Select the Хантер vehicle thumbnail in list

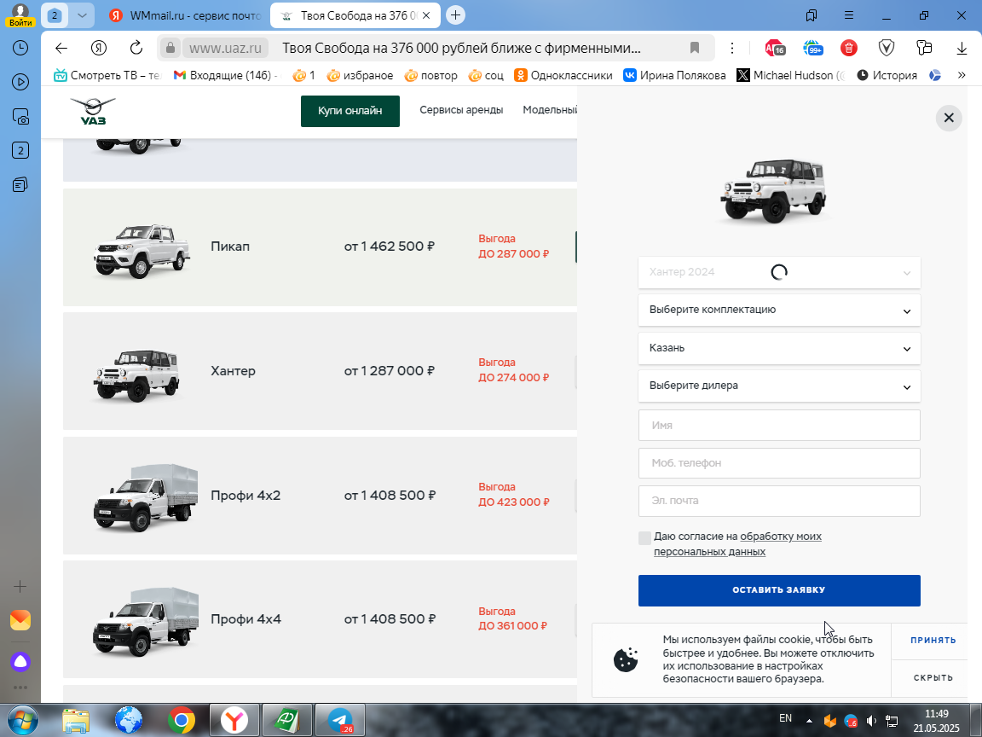(136, 374)
